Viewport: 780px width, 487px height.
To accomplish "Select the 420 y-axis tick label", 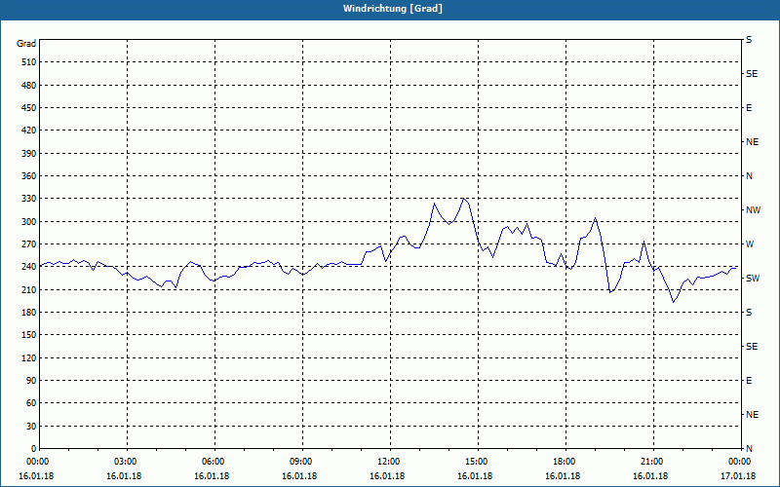I will [29, 131].
